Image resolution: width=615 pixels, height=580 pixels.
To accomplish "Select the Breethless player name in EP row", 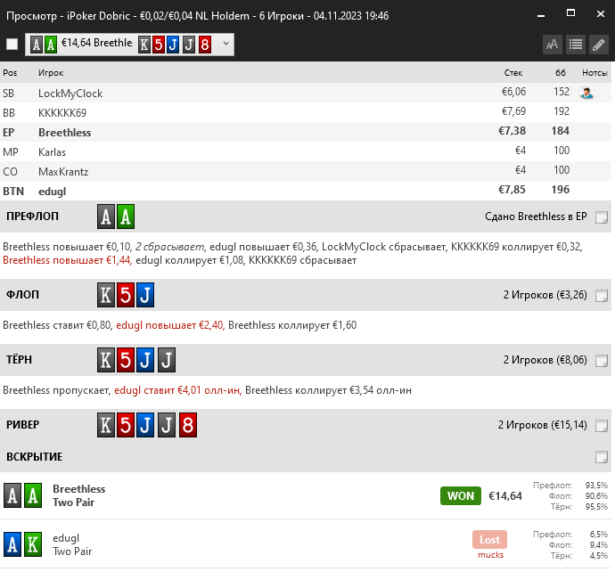I will [65, 133].
